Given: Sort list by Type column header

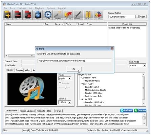Looking at the screenshot, I should 96,24.
